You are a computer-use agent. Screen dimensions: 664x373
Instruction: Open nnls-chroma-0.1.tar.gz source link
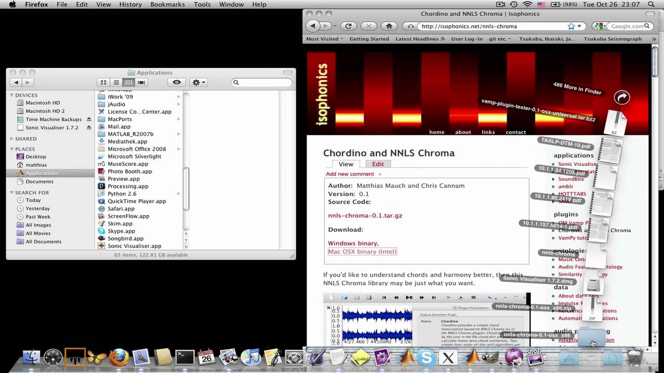tap(365, 216)
